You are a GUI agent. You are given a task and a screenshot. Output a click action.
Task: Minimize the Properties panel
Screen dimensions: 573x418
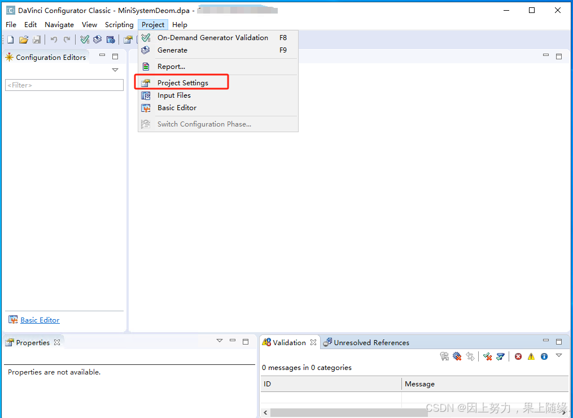point(233,340)
